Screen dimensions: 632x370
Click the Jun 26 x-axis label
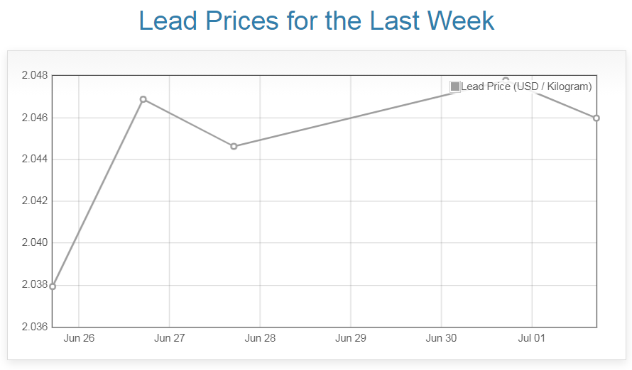[79, 338]
